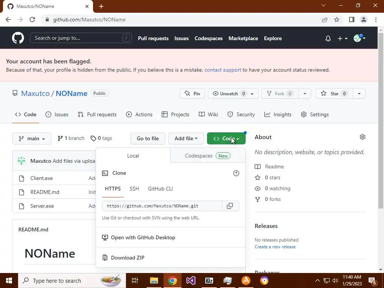Open Windows notification center
The image size is (384, 288).
click(372, 281)
